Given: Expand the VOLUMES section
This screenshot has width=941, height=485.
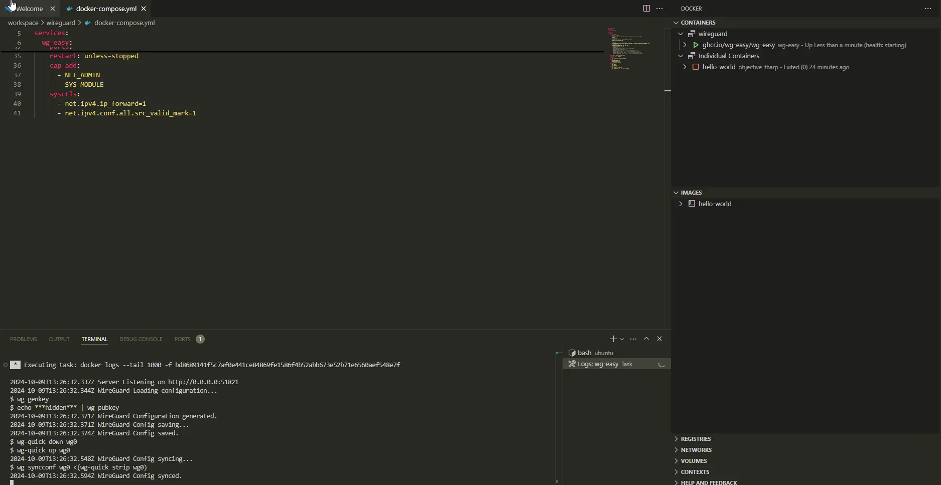Looking at the screenshot, I should point(676,461).
